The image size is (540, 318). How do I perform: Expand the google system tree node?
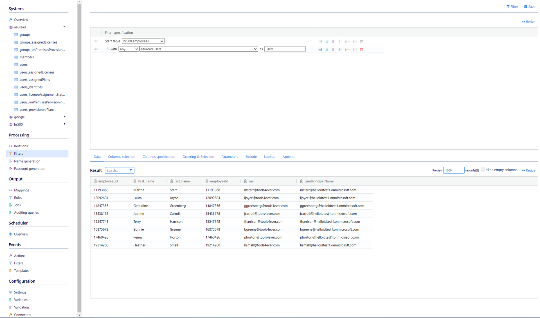65,117
